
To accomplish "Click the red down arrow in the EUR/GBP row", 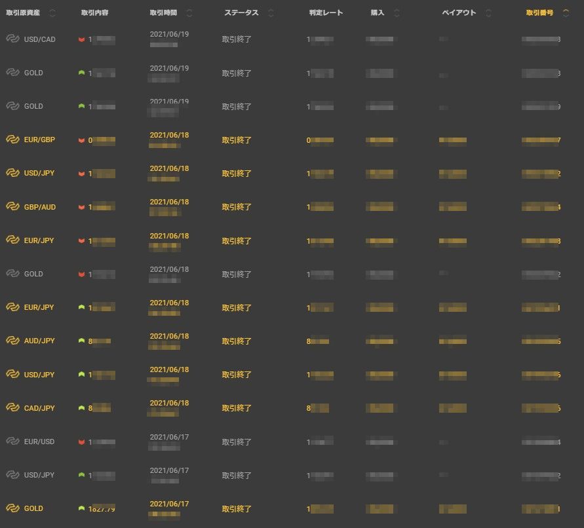I will 81,140.
